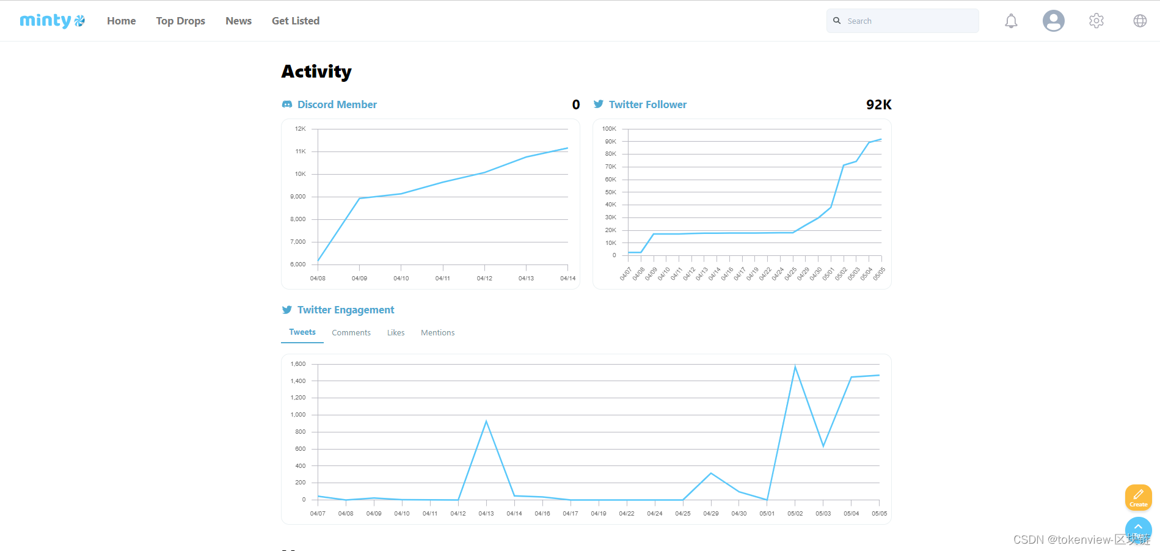
Task: Click the Twitter Engagement heading
Action: click(346, 310)
